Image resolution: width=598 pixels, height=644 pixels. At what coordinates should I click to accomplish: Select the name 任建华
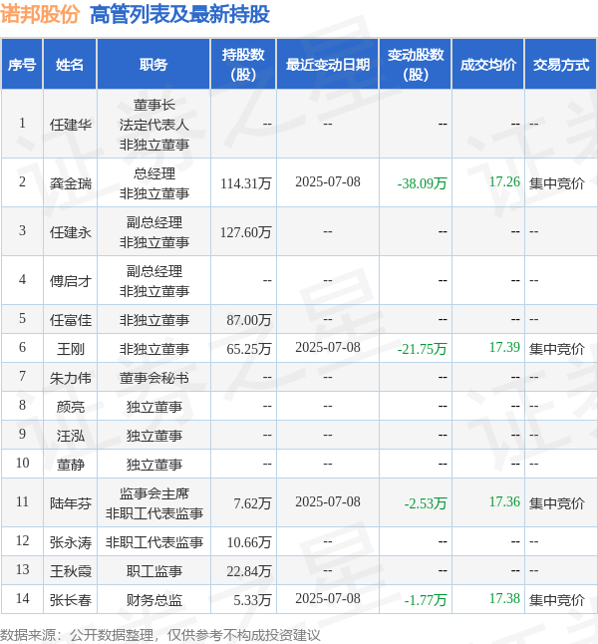tap(70, 125)
